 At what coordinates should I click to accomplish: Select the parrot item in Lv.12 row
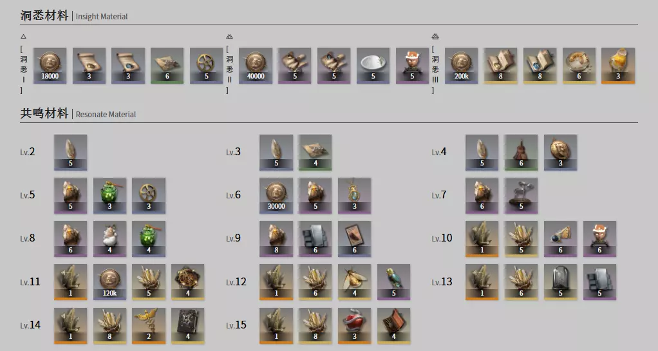393,282
